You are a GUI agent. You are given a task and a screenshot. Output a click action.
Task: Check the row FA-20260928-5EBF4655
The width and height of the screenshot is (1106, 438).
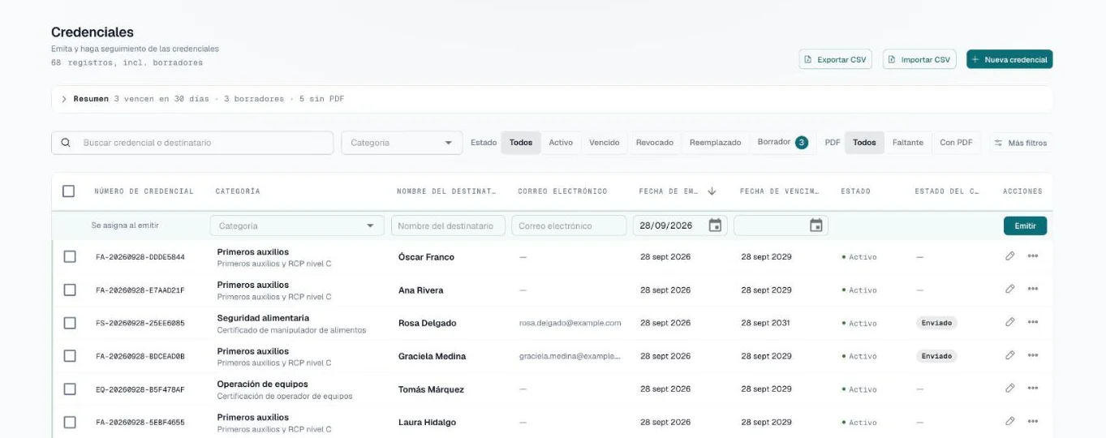tap(70, 422)
